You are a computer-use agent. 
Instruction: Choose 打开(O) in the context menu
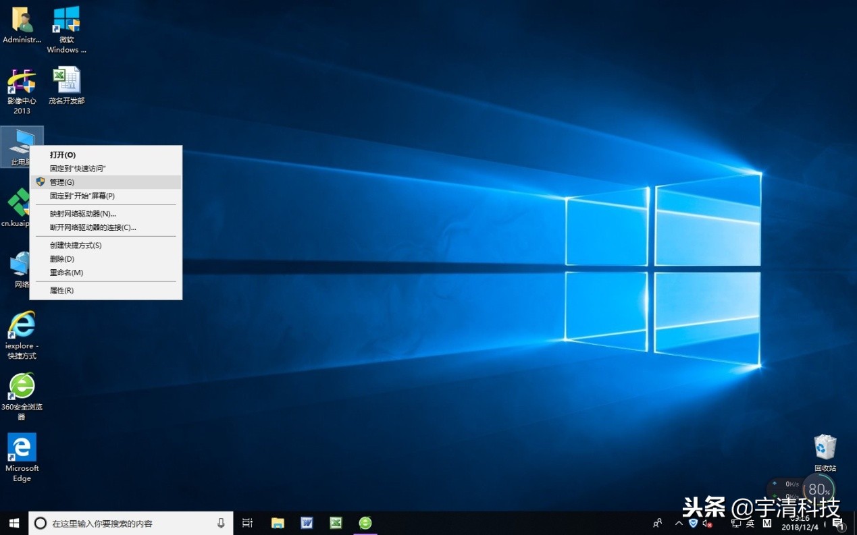point(63,155)
